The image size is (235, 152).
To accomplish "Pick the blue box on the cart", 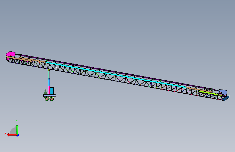I will [x=51, y=91].
